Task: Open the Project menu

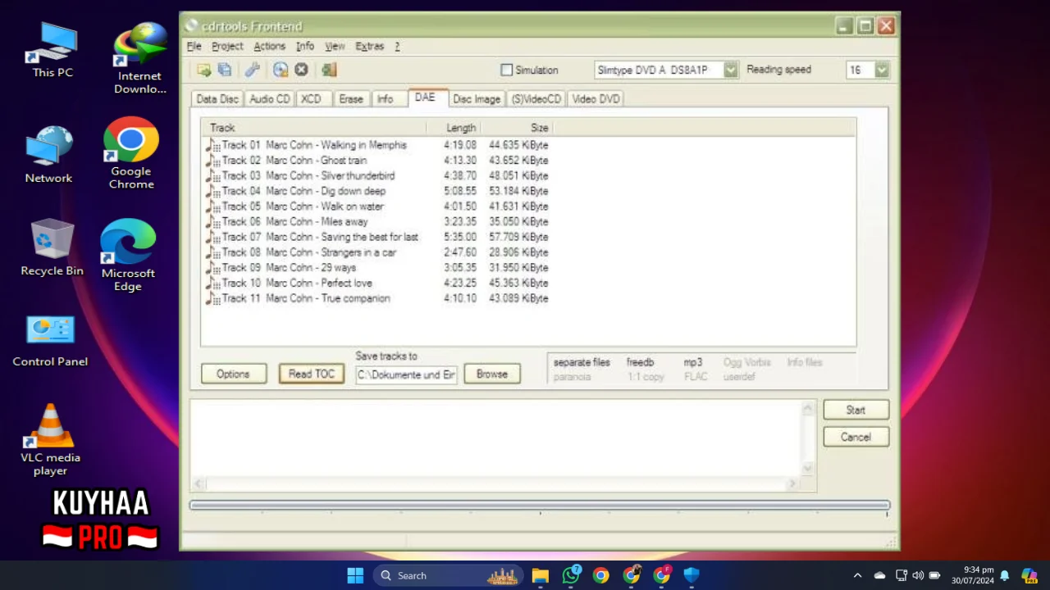Action: tap(227, 47)
